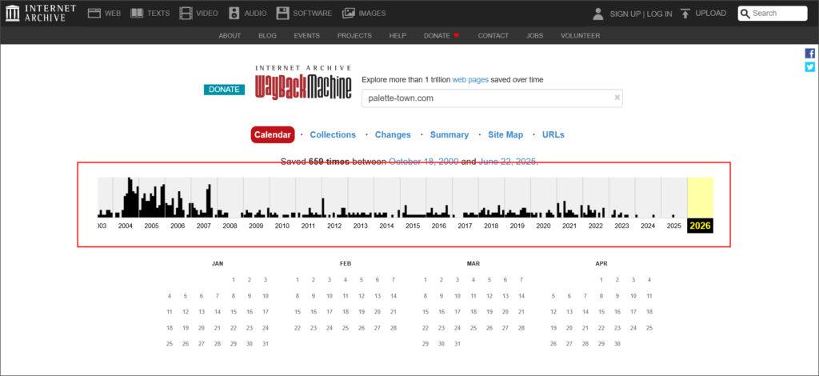The image size is (819, 376).
Task: Switch to the Site Map tab
Action: 505,135
